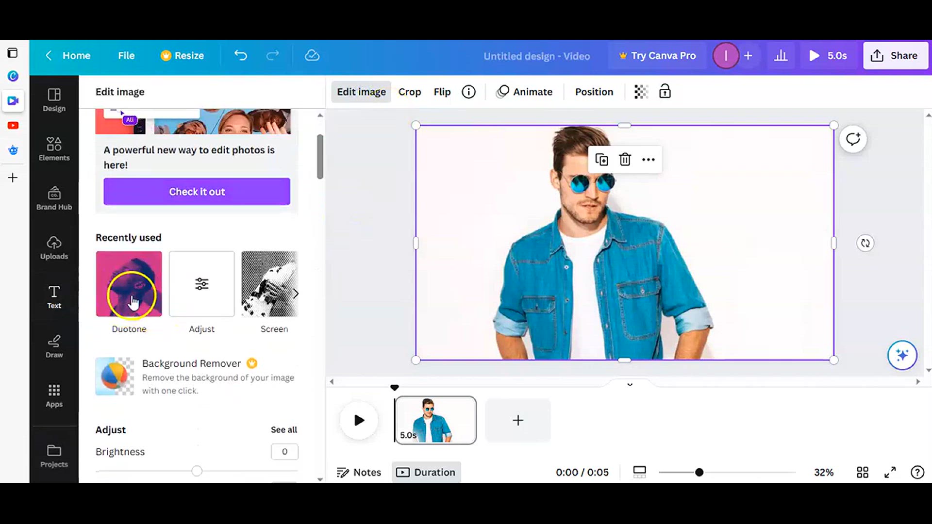The width and height of the screenshot is (932, 524).
Task: Open the Position panel
Action: point(594,92)
